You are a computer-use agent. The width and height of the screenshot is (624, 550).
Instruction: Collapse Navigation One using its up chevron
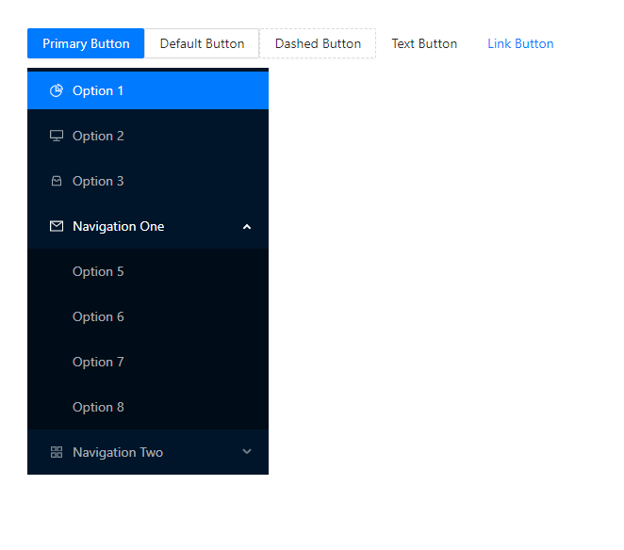click(247, 227)
